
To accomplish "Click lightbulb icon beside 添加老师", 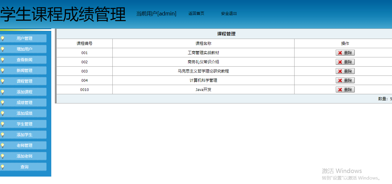I will [2, 156].
